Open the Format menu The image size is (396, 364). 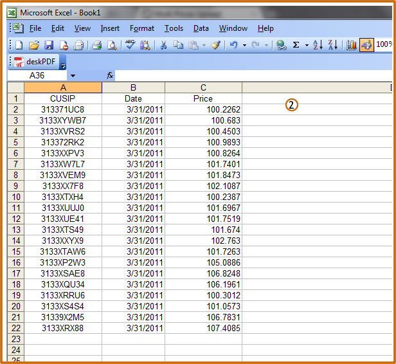tap(141, 28)
